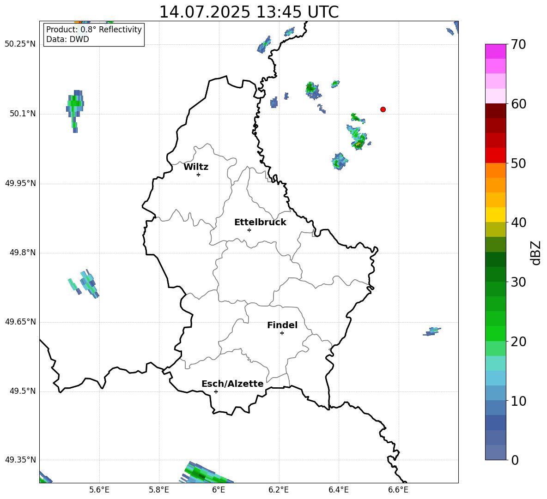The width and height of the screenshot is (547, 499).
Task: Click the 70 value on the colorbar
Action: click(518, 44)
